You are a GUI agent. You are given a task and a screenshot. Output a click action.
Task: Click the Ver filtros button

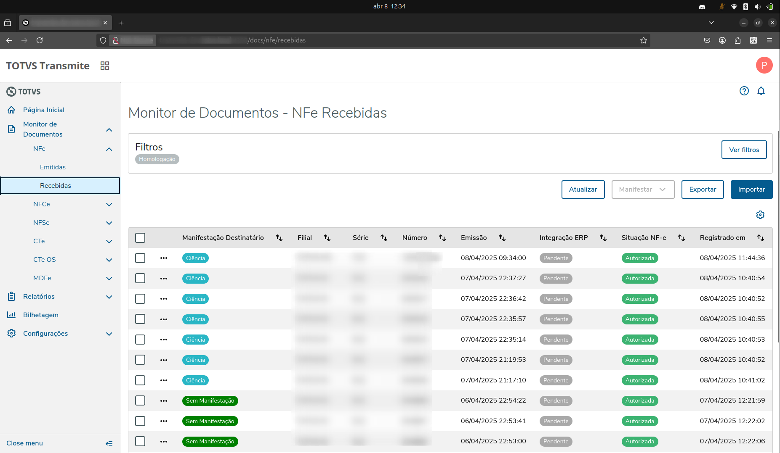pos(744,150)
